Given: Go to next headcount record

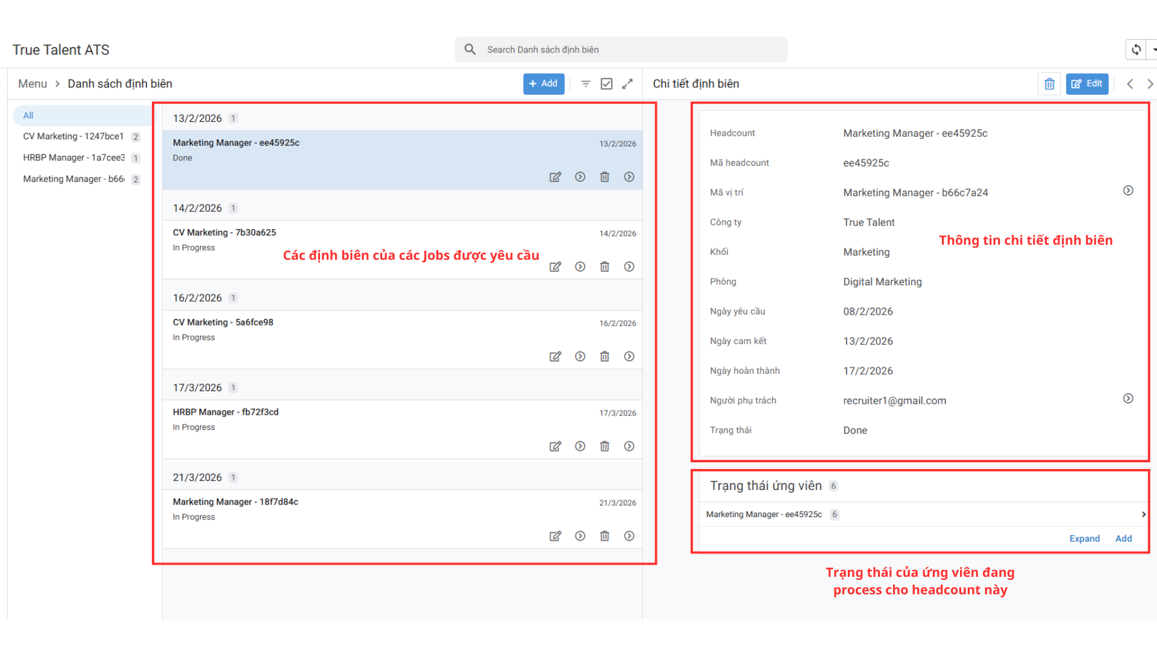Looking at the screenshot, I should [1150, 84].
